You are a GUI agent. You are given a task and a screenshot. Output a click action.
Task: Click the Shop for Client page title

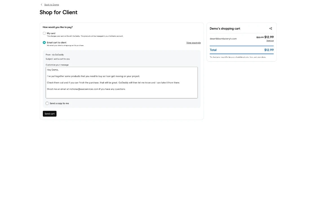[59, 12]
